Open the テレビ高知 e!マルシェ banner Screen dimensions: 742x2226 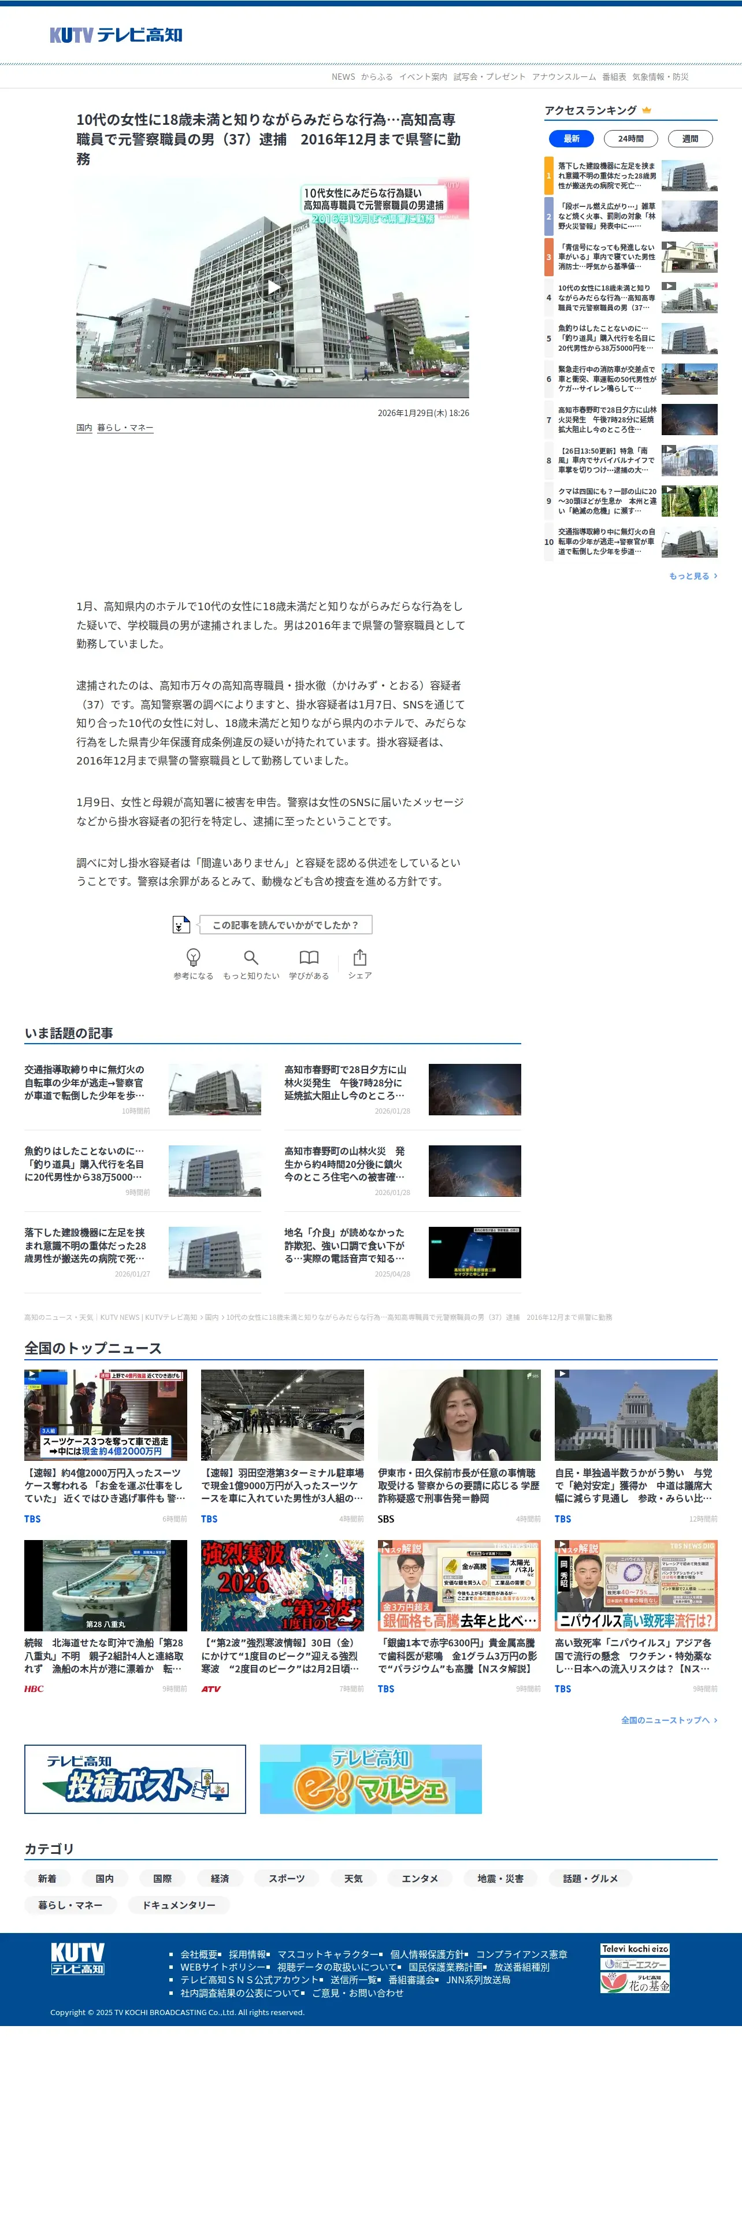point(370,1778)
